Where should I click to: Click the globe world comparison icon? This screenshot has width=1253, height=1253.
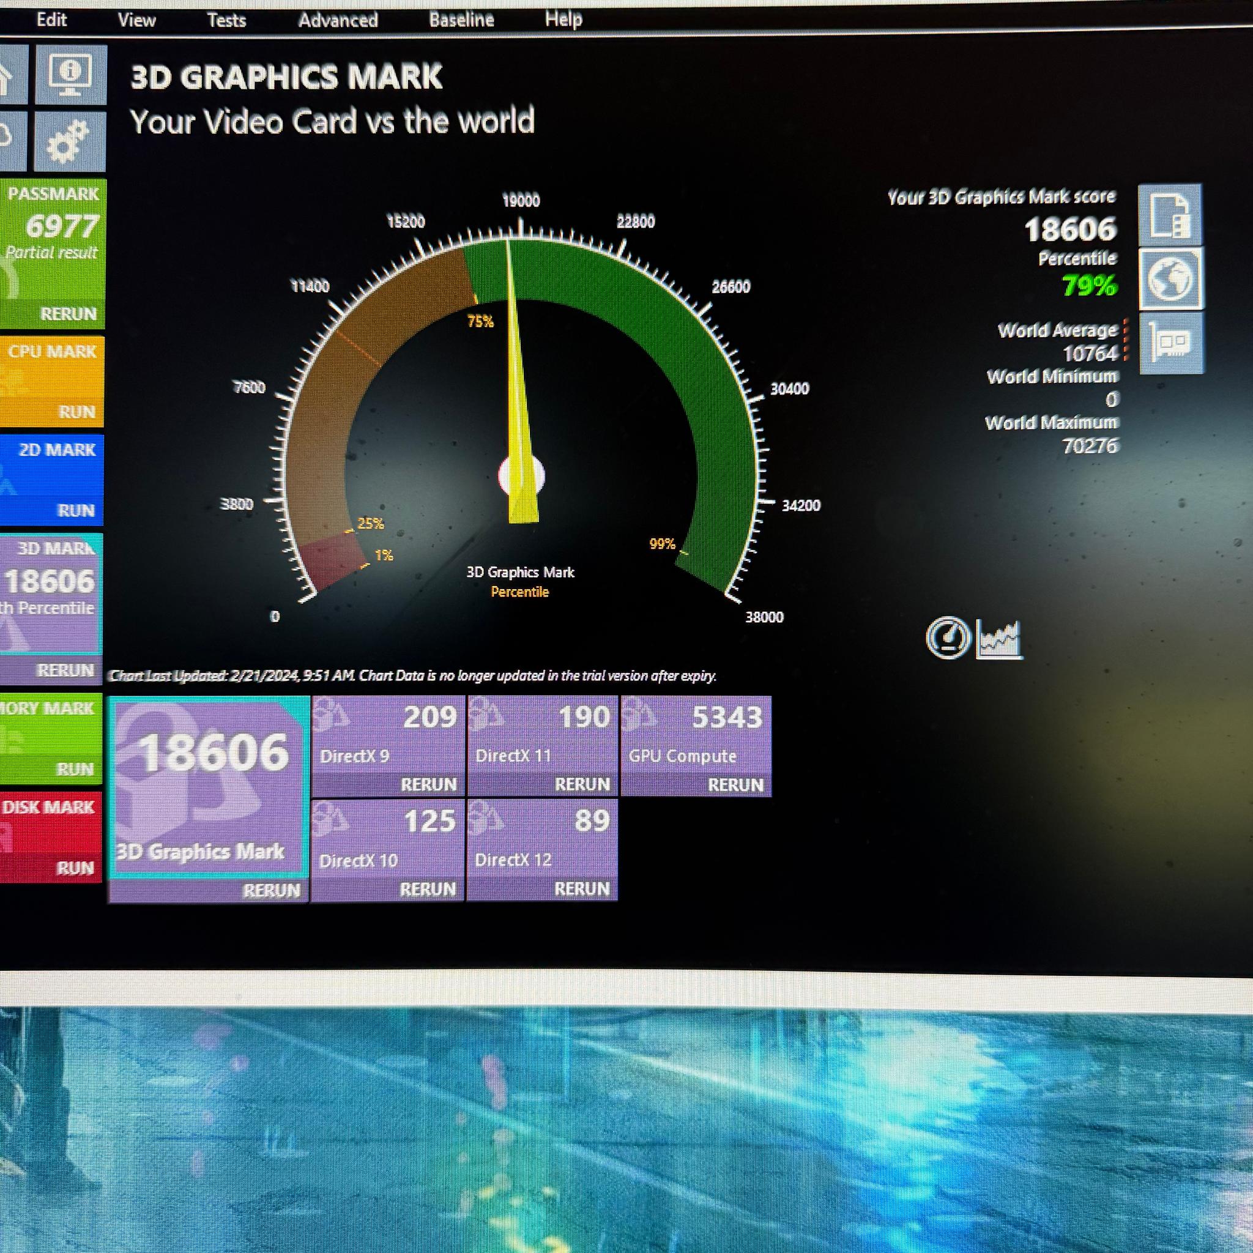[1170, 279]
